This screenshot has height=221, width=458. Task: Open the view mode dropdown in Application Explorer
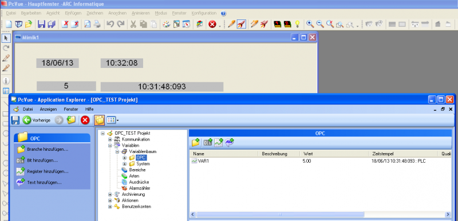click(118, 120)
